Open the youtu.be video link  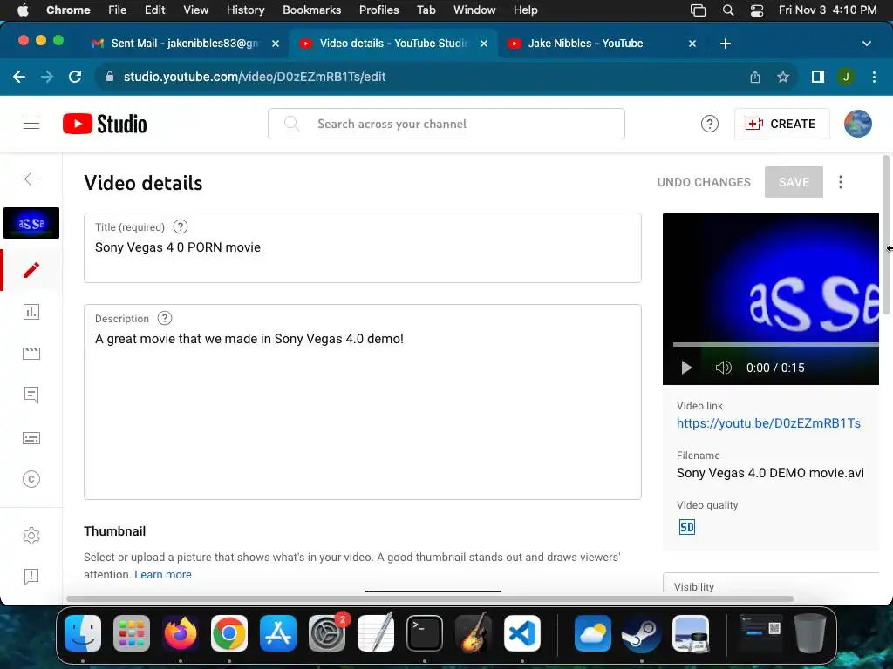pyautogui.click(x=768, y=423)
